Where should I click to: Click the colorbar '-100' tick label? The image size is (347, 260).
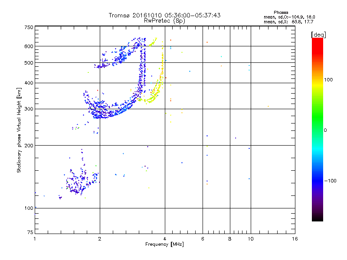click(x=330, y=181)
